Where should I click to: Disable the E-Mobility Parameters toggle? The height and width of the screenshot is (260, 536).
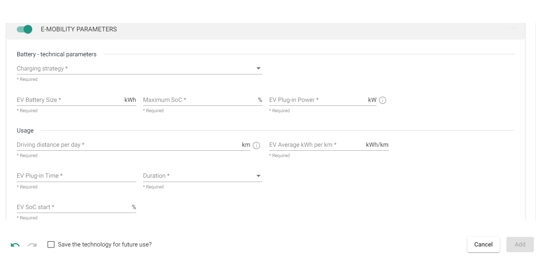click(25, 29)
